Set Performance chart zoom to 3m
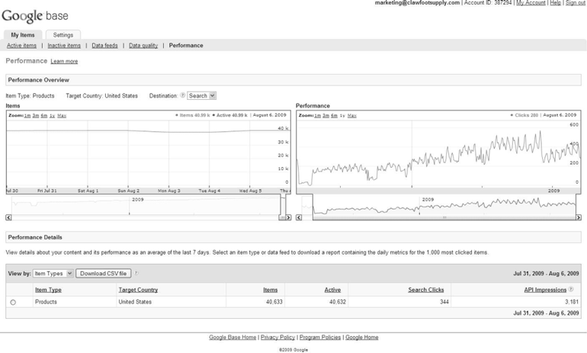The image size is (587, 353). 326,116
